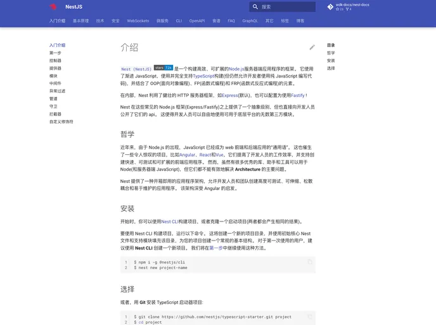
Task: Click the 安装 section heading
Action: 127,209
